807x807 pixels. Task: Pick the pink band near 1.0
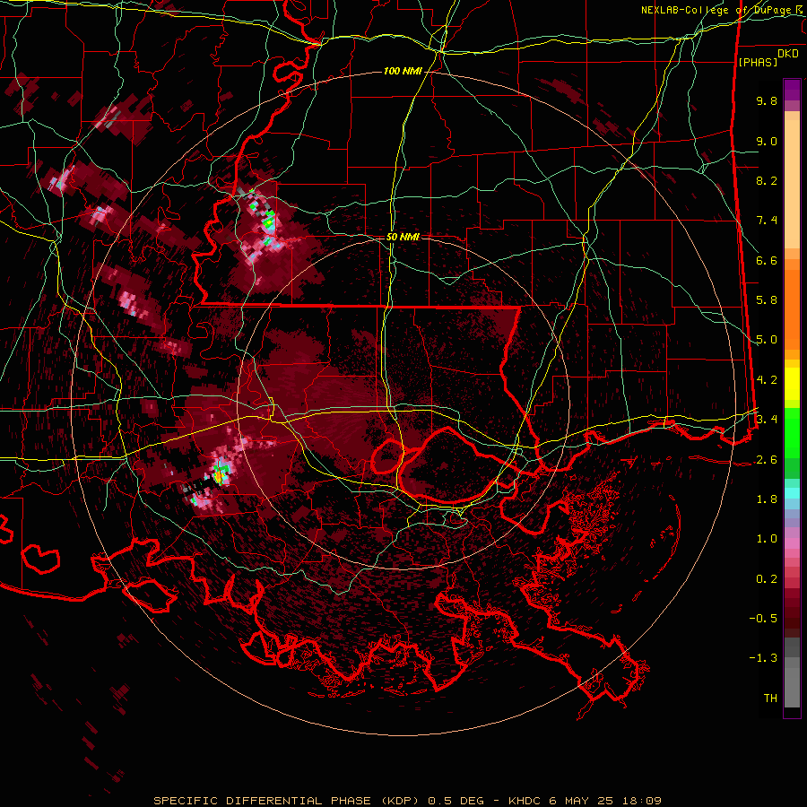792,543
